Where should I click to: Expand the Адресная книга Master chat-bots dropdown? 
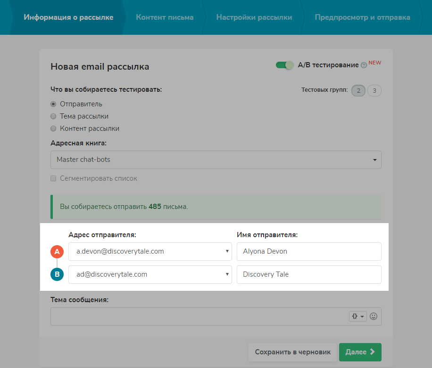pos(216,160)
